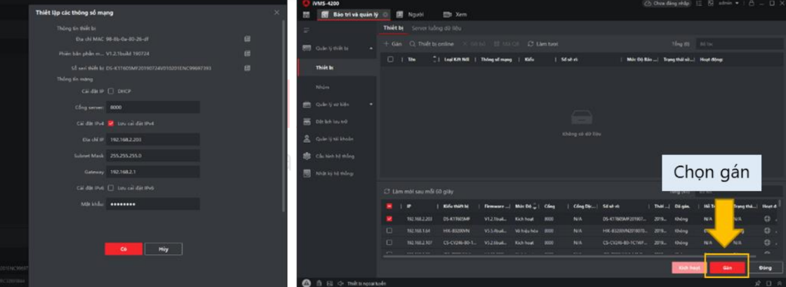Copy the MAC address using its copy icon
Screen dimensions: 786x287
point(247,38)
